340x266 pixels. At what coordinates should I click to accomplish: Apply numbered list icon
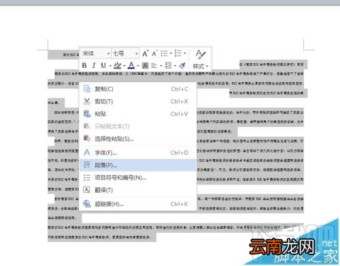coord(178,54)
